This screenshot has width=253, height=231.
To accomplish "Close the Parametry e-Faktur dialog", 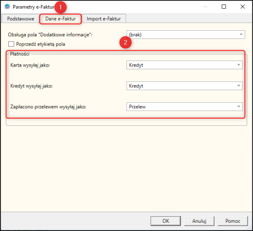I will click(x=243, y=7).
